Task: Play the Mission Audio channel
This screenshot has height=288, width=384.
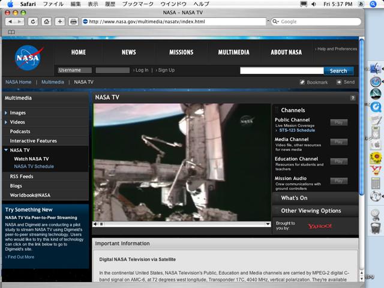Action: 338,181
